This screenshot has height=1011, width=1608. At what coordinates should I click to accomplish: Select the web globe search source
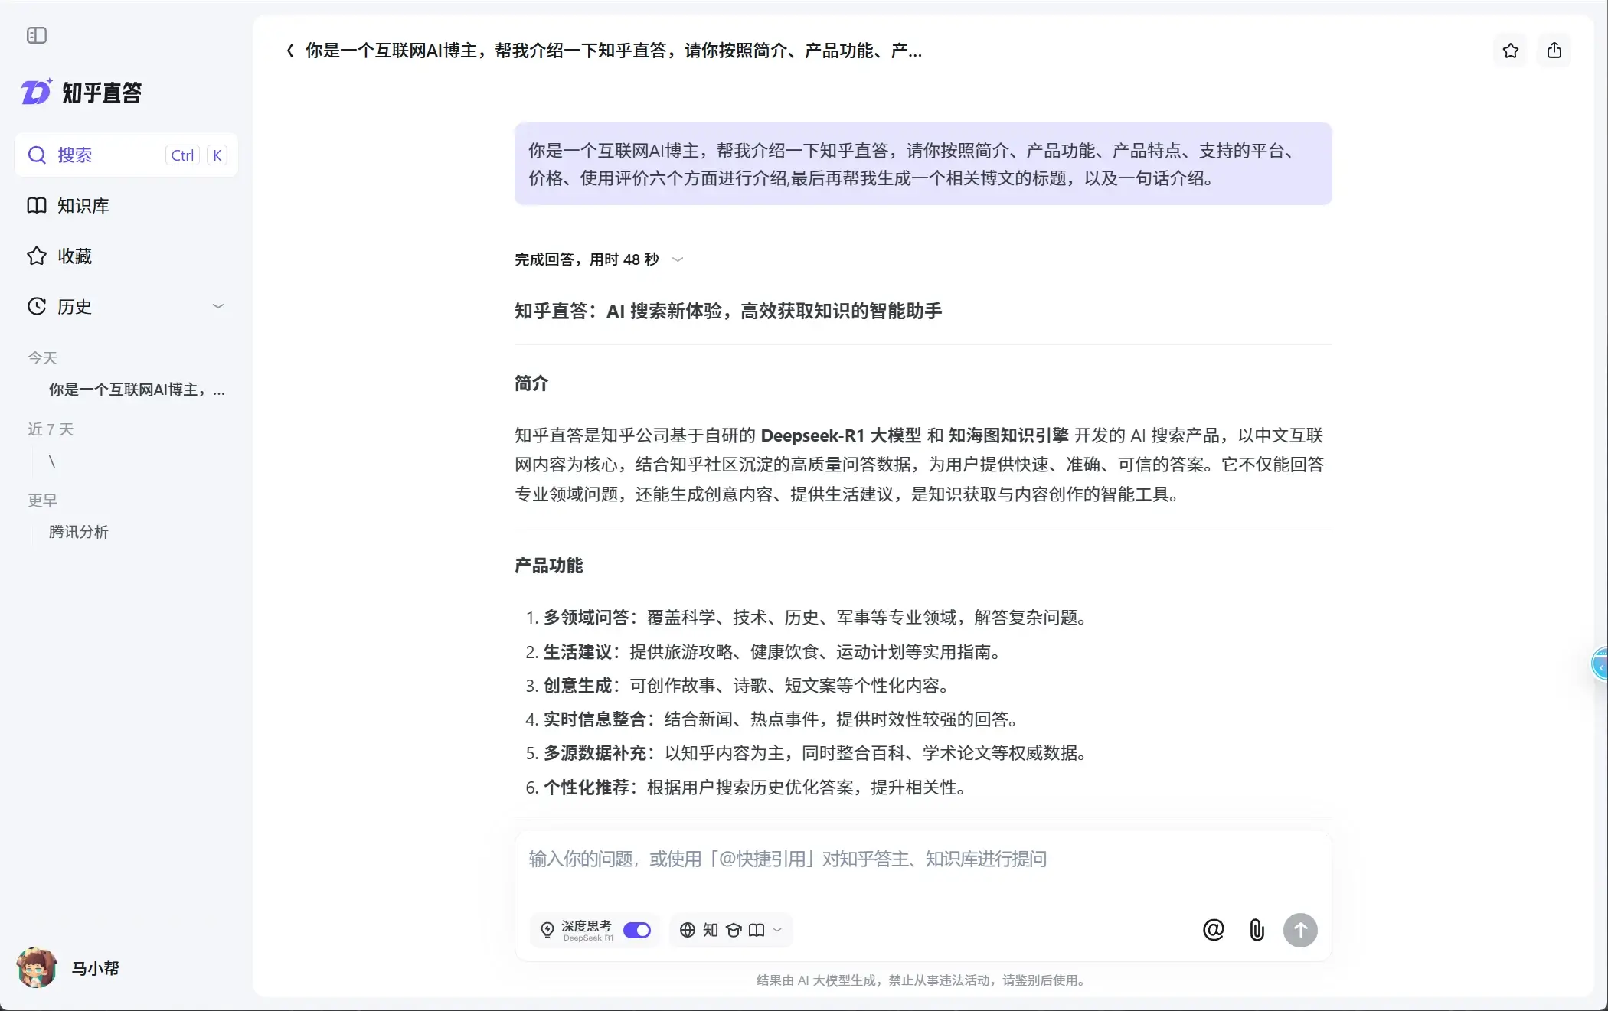[x=688, y=930]
